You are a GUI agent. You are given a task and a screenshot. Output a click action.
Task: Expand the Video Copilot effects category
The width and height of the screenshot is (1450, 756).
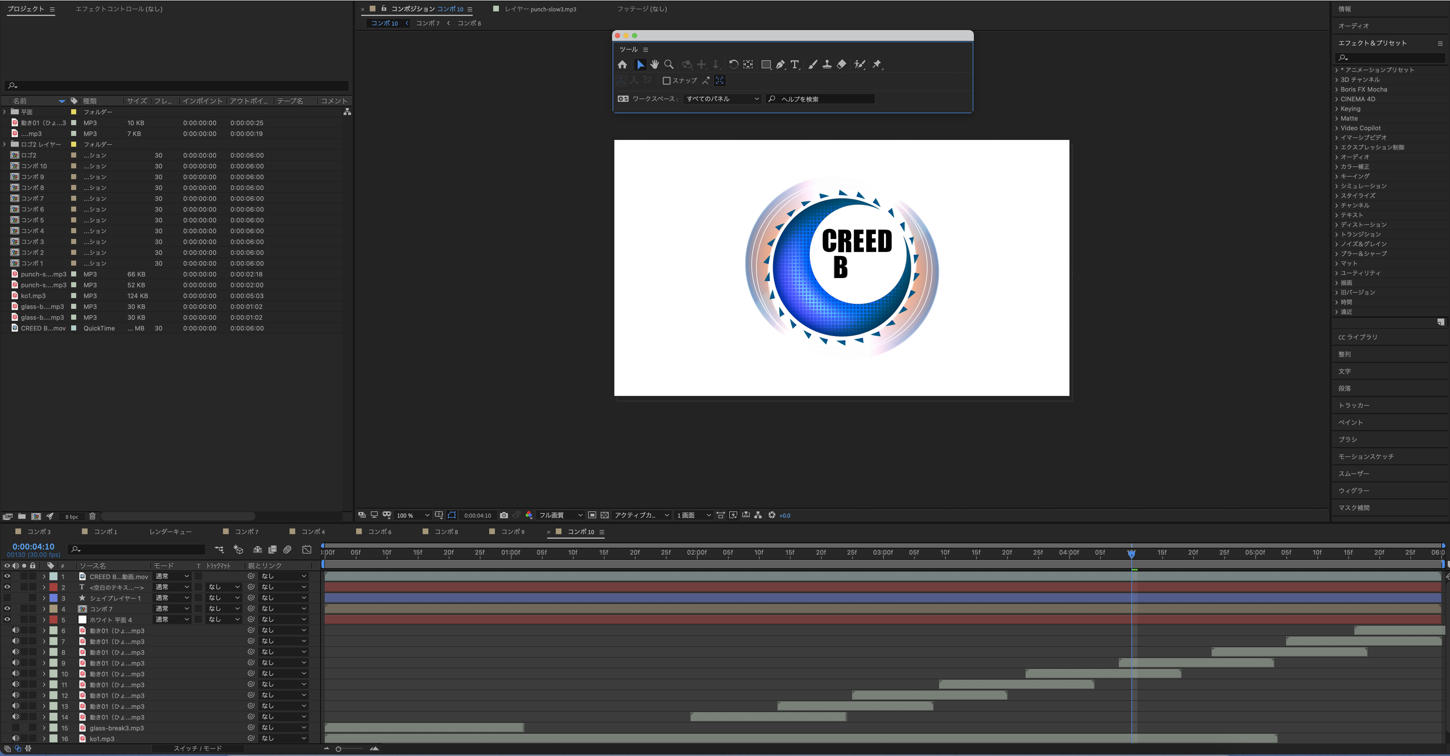click(x=1337, y=128)
